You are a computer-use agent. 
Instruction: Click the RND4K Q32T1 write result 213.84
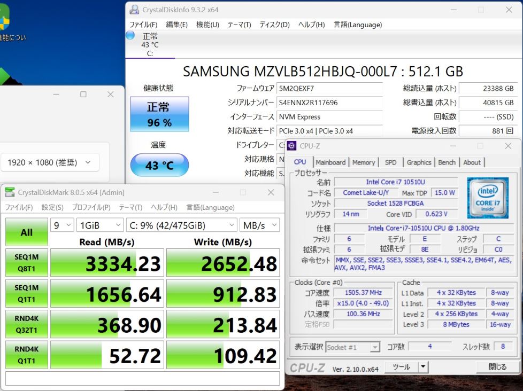click(x=223, y=324)
